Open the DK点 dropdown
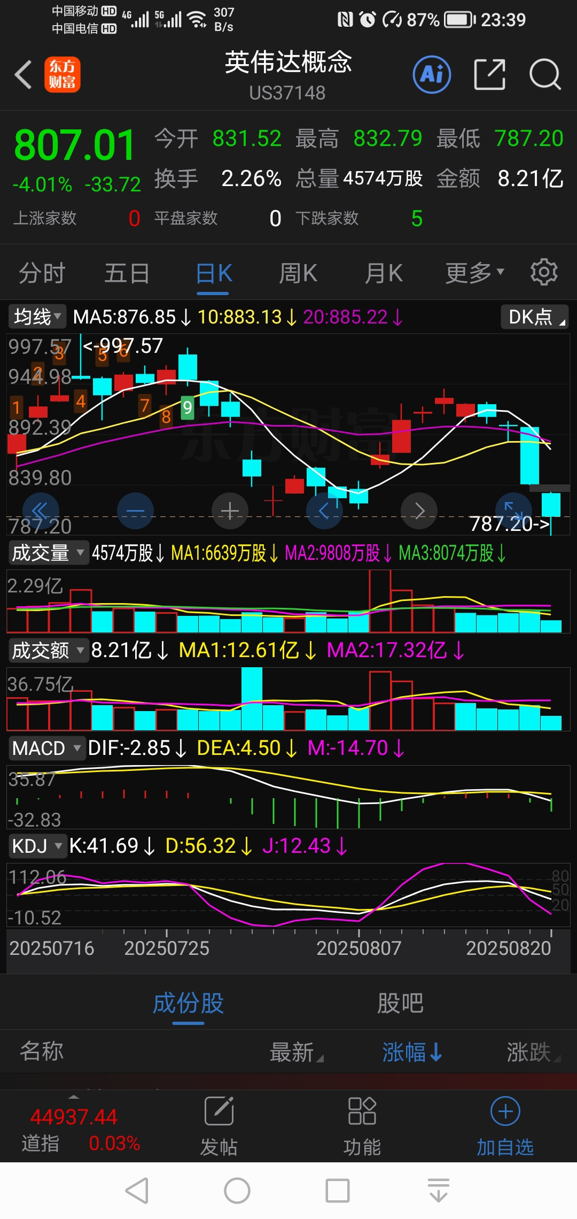 (535, 317)
